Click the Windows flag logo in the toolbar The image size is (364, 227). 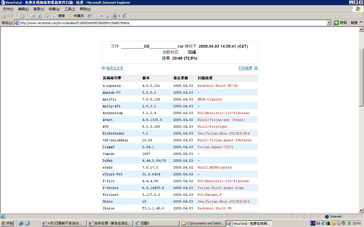pos(358,9)
